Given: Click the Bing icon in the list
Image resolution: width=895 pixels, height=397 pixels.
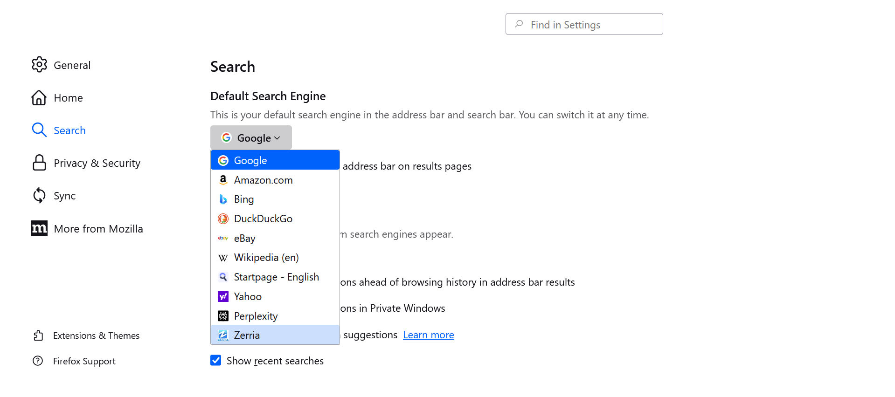Looking at the screenshot, I should point(223,199).
